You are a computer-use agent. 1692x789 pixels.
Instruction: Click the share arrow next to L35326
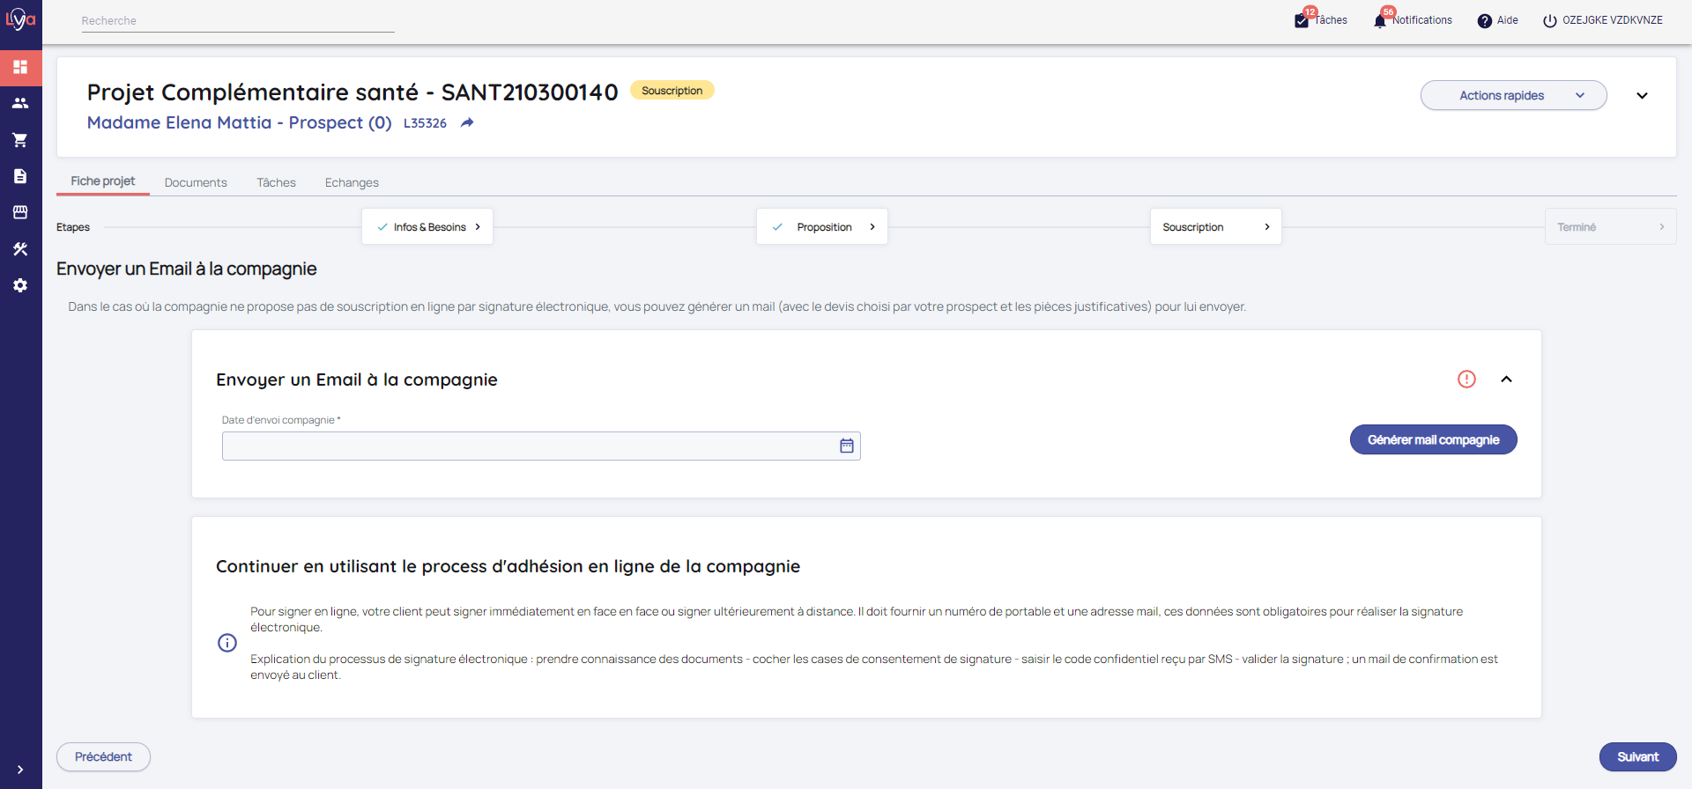click(x=467, y=123)
